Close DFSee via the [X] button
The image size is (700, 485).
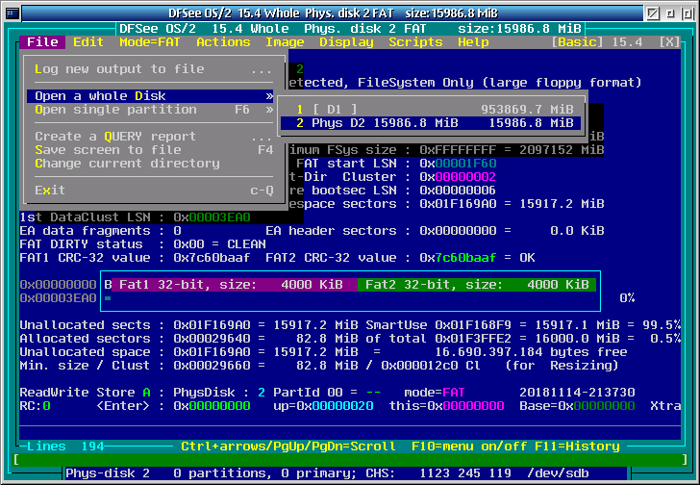(669, 42)
